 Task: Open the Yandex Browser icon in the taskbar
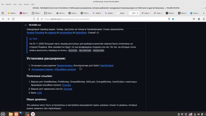pos(33,114)
